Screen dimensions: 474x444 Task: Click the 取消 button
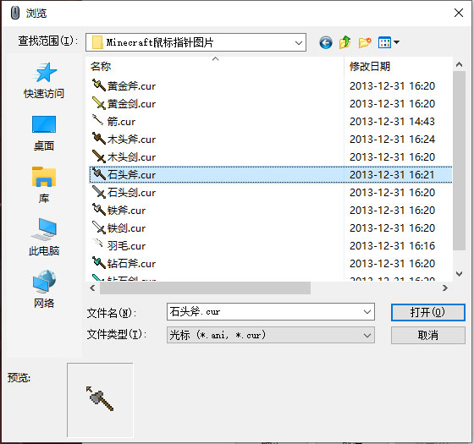point(427,335)
